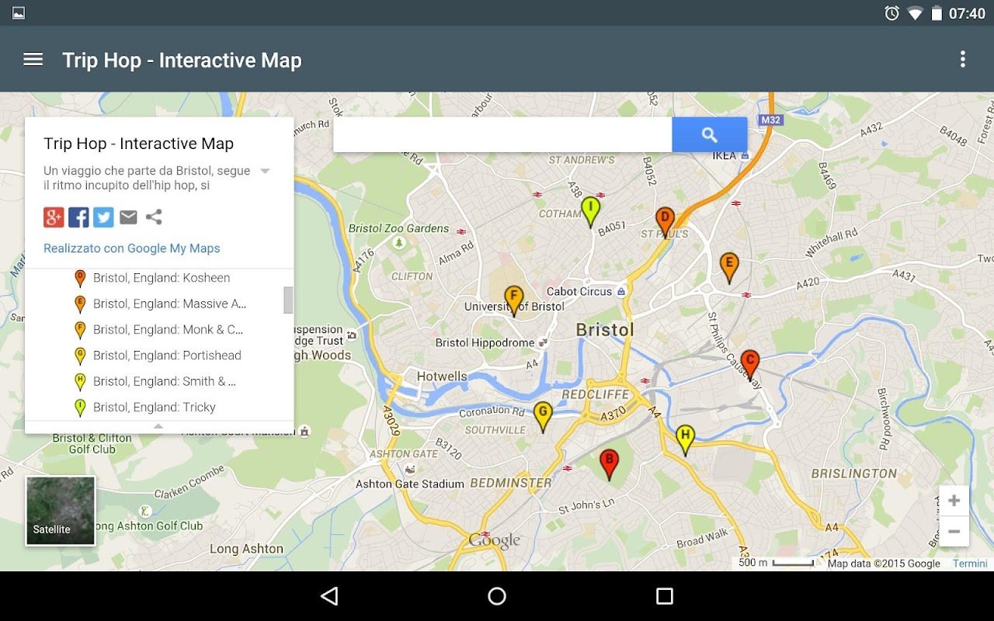Tap the Android recent apps button
The width and height of the screenshot is (994, 621).
665,596
